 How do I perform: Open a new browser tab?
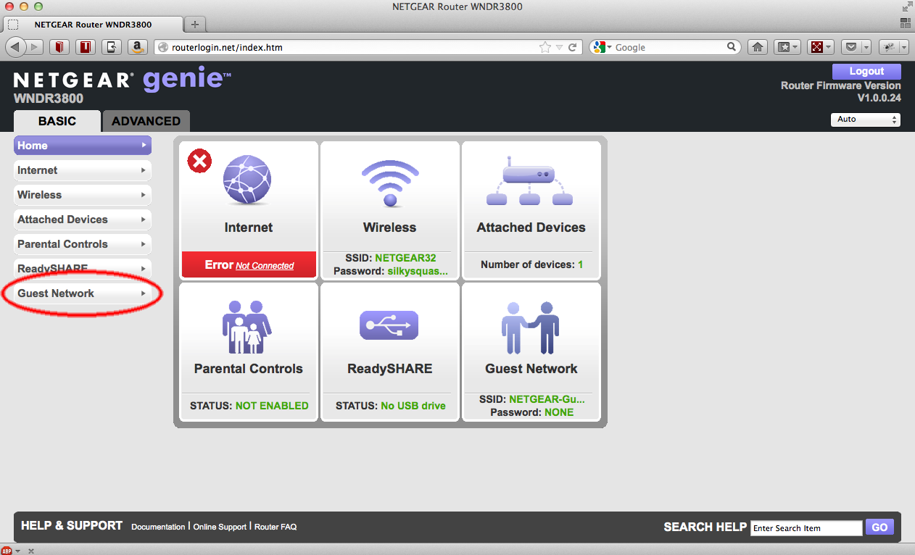pyautogui.click(x=194, y=24)
